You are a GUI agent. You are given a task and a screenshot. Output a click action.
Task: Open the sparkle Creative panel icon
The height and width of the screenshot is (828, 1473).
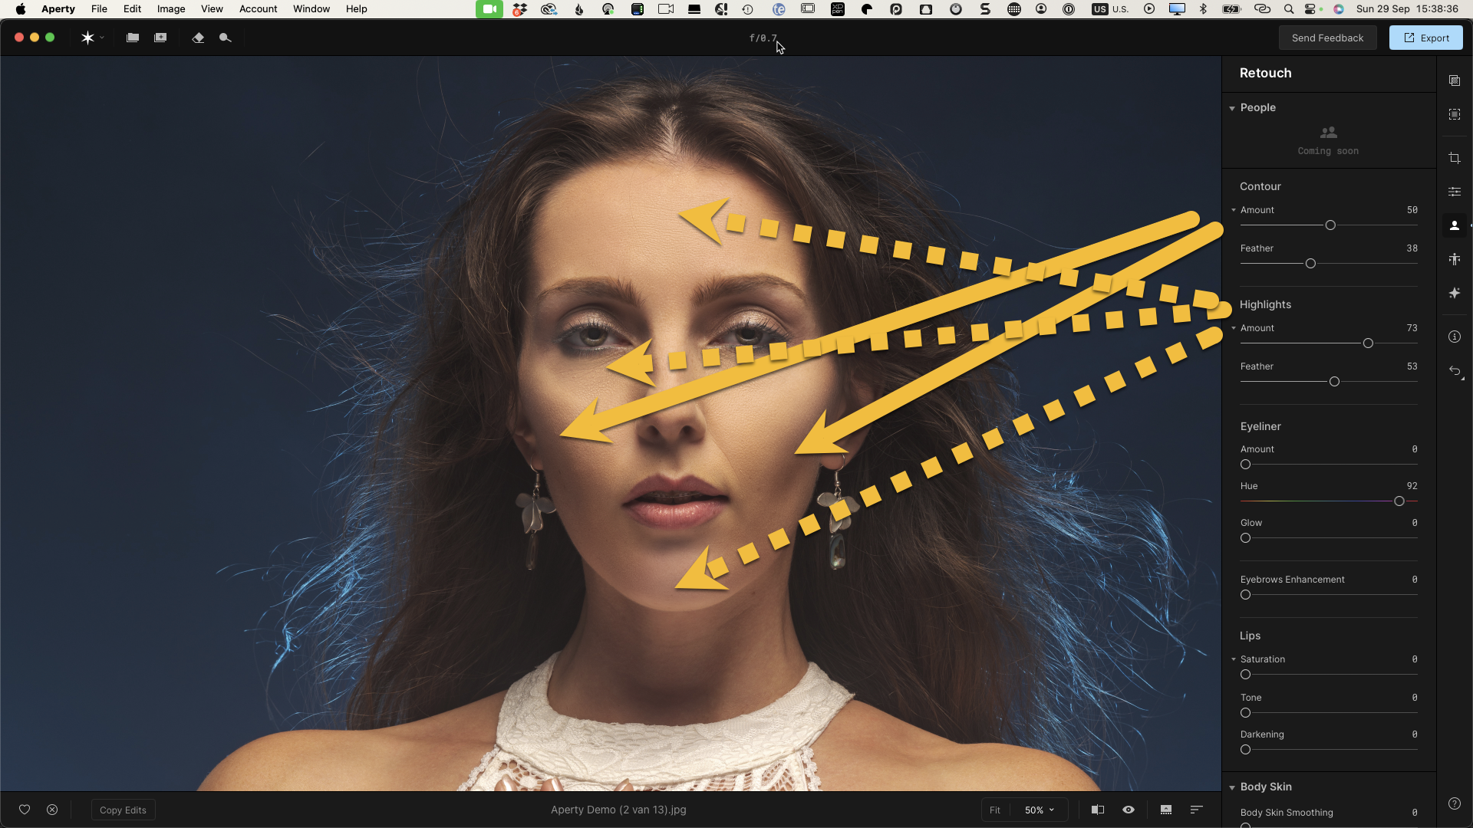[x=1455, y=293]
